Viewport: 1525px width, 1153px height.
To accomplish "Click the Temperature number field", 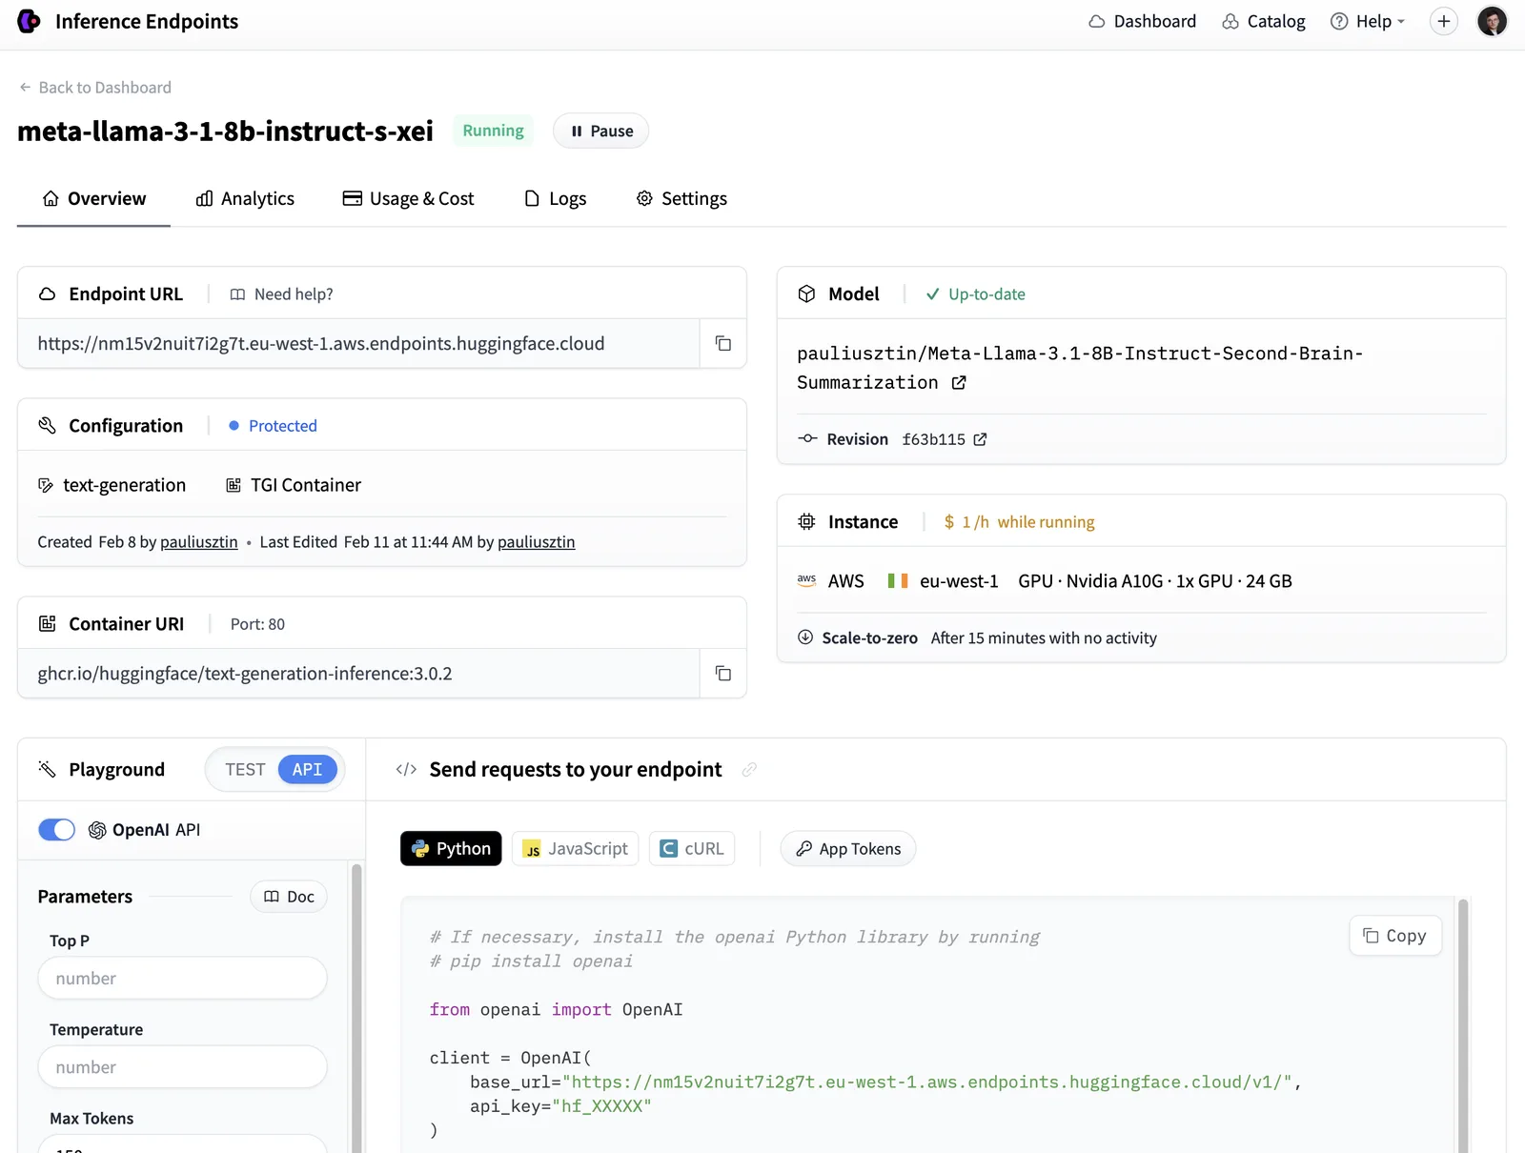I will (182, 1067).
